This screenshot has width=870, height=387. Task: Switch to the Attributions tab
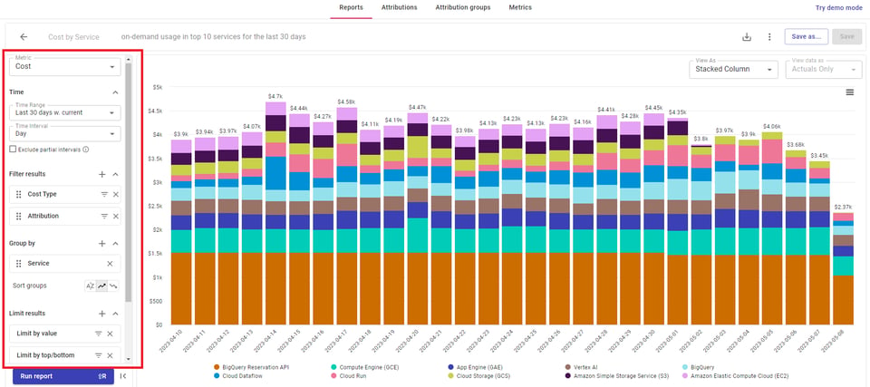tap(400, 8)
